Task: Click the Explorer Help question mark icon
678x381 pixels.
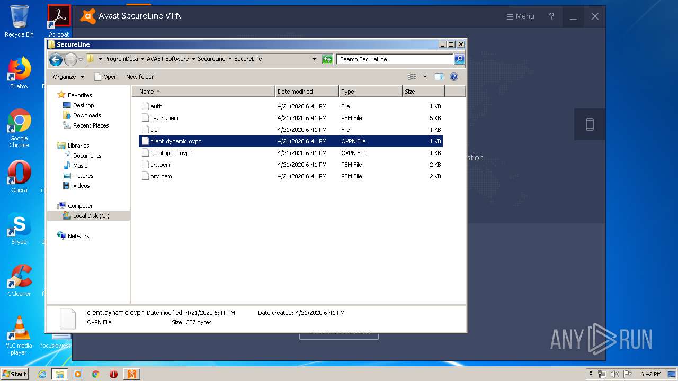Action: point(454,77)
